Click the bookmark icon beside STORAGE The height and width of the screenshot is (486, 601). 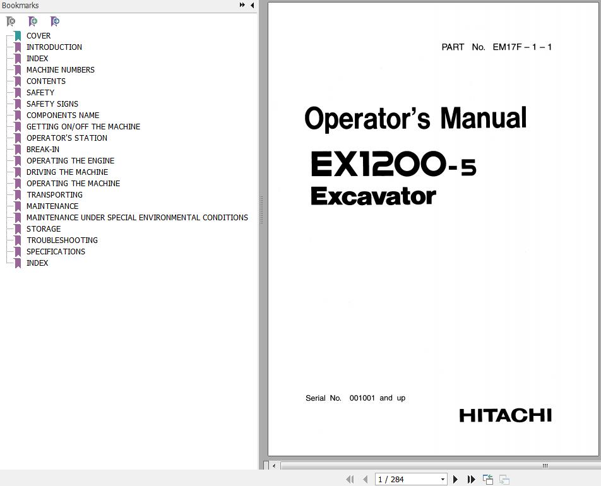[x=18, y=229]
